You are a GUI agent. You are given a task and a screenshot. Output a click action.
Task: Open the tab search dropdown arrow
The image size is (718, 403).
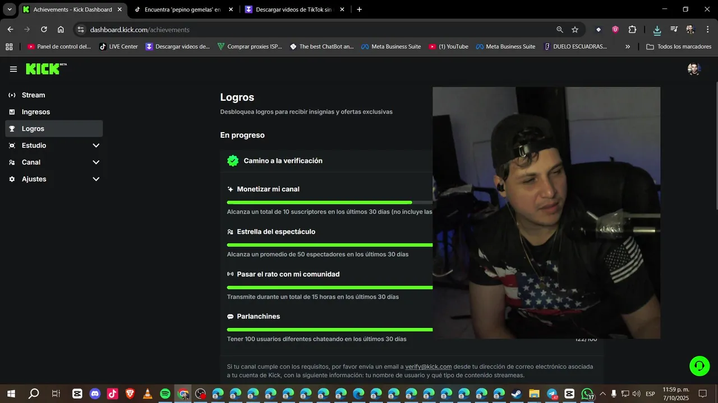10,10
